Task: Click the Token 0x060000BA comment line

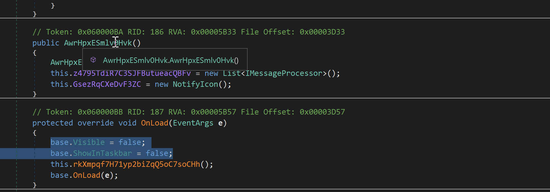Action: pyautogui.click(x=188, y=32)
